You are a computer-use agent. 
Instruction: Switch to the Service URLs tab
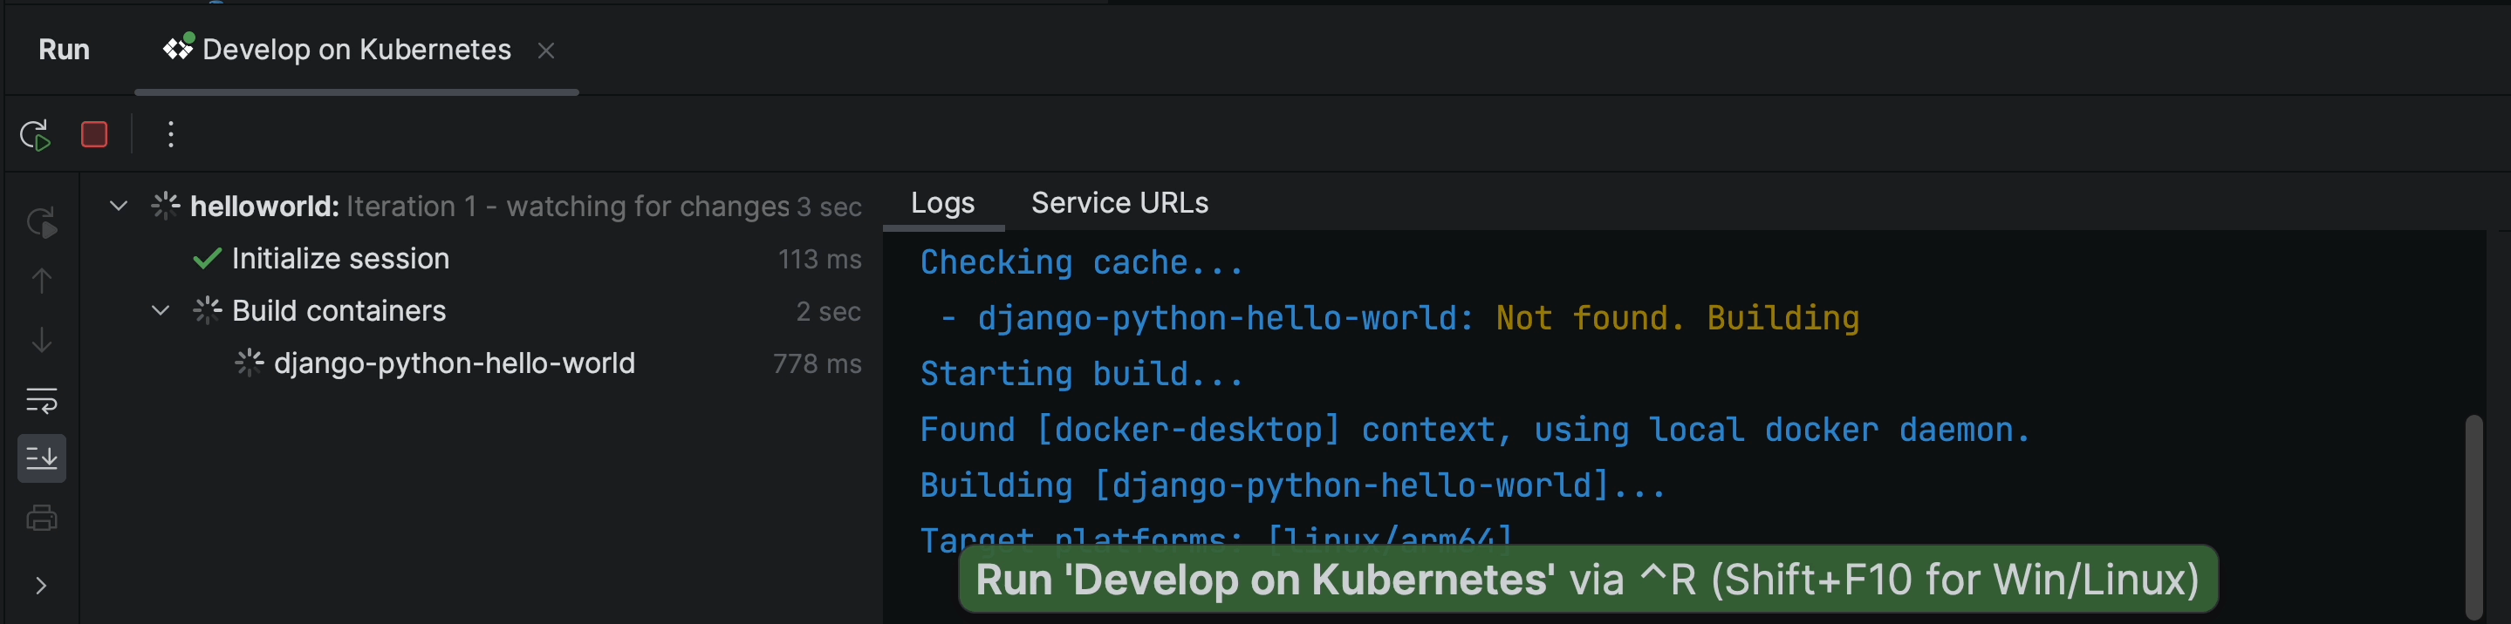click(x=1119, y=203)
